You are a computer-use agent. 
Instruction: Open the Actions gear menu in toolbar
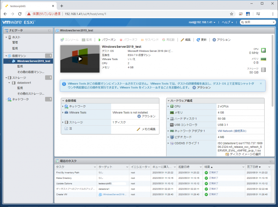coord(222,40)
